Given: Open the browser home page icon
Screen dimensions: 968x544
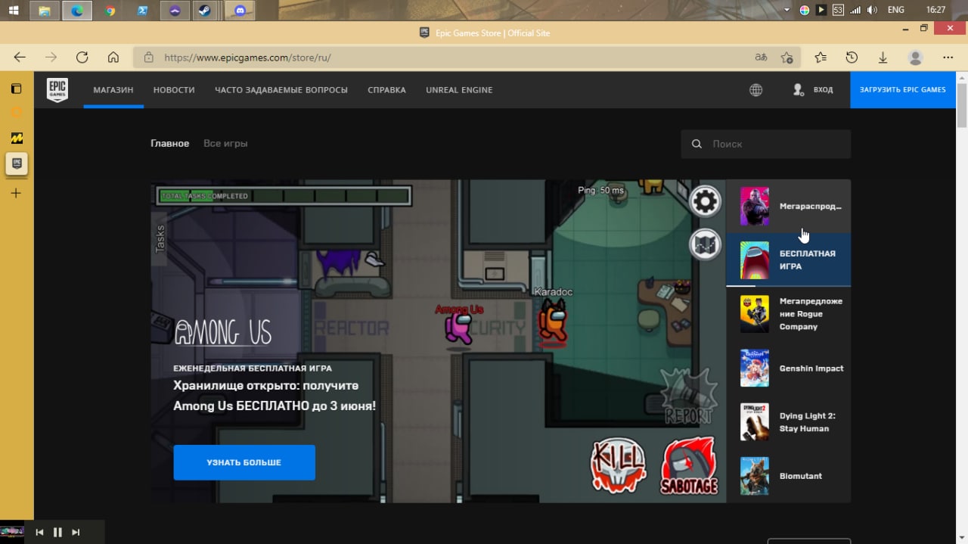Looking at the screenshot, I should pyautogui.click(x=113, y=58).
